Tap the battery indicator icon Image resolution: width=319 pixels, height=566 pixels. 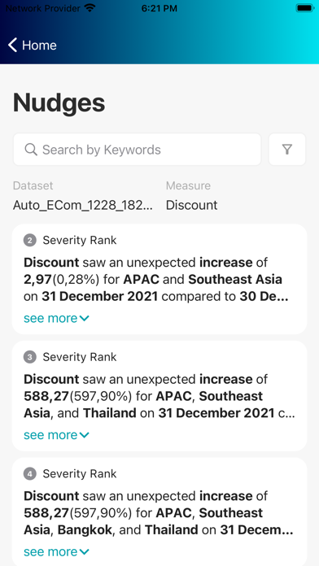[x=304, y=8]
